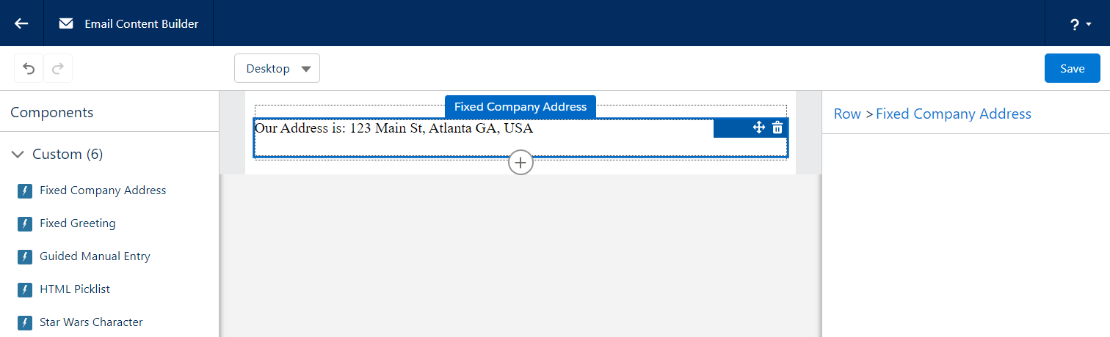The width and height of the screenshot is (1110, 337).
Task: Add a new row with plus circle
Action: click(520, 163)
